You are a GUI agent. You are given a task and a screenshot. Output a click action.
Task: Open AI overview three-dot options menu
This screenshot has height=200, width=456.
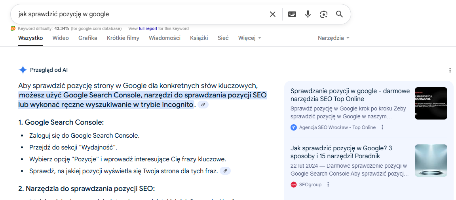[x=450, y=70]
